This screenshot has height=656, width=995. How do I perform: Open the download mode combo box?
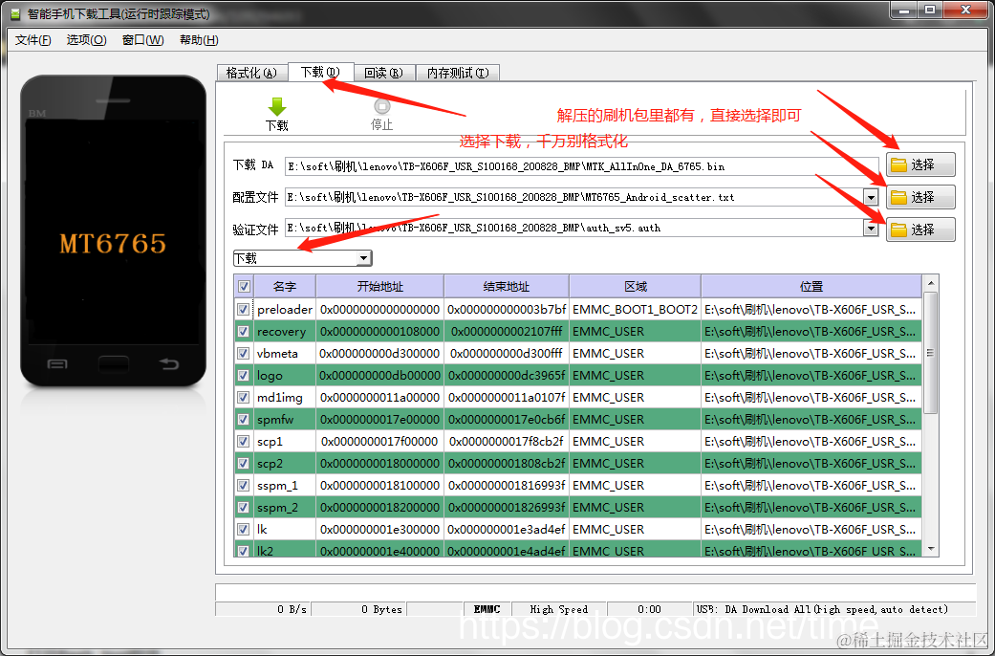303,258
